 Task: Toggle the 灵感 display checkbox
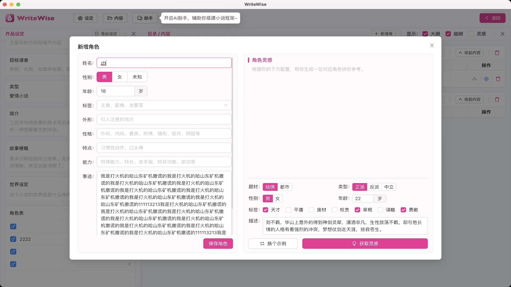pos(471,34)
